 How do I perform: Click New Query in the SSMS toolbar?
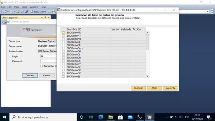pos(38,12)
